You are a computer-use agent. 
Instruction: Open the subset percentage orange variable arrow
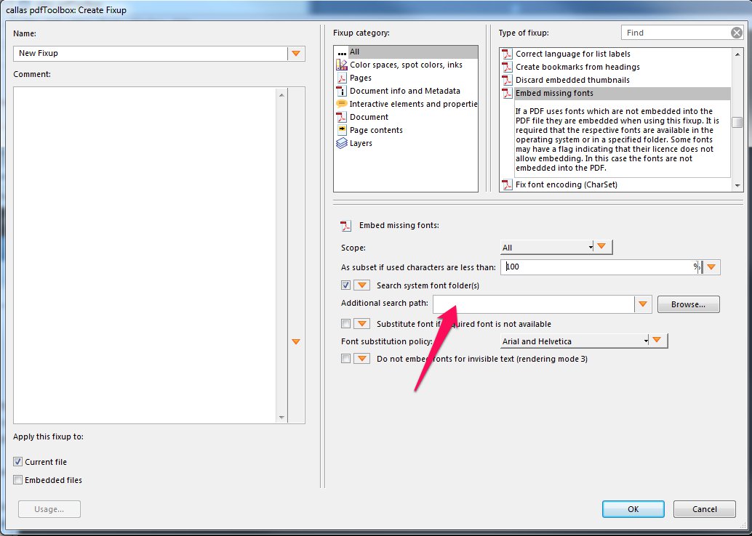tap(712, 267)
